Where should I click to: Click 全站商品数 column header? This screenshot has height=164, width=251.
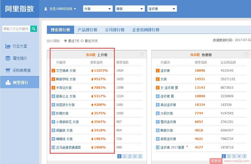(x=228, y=62)
